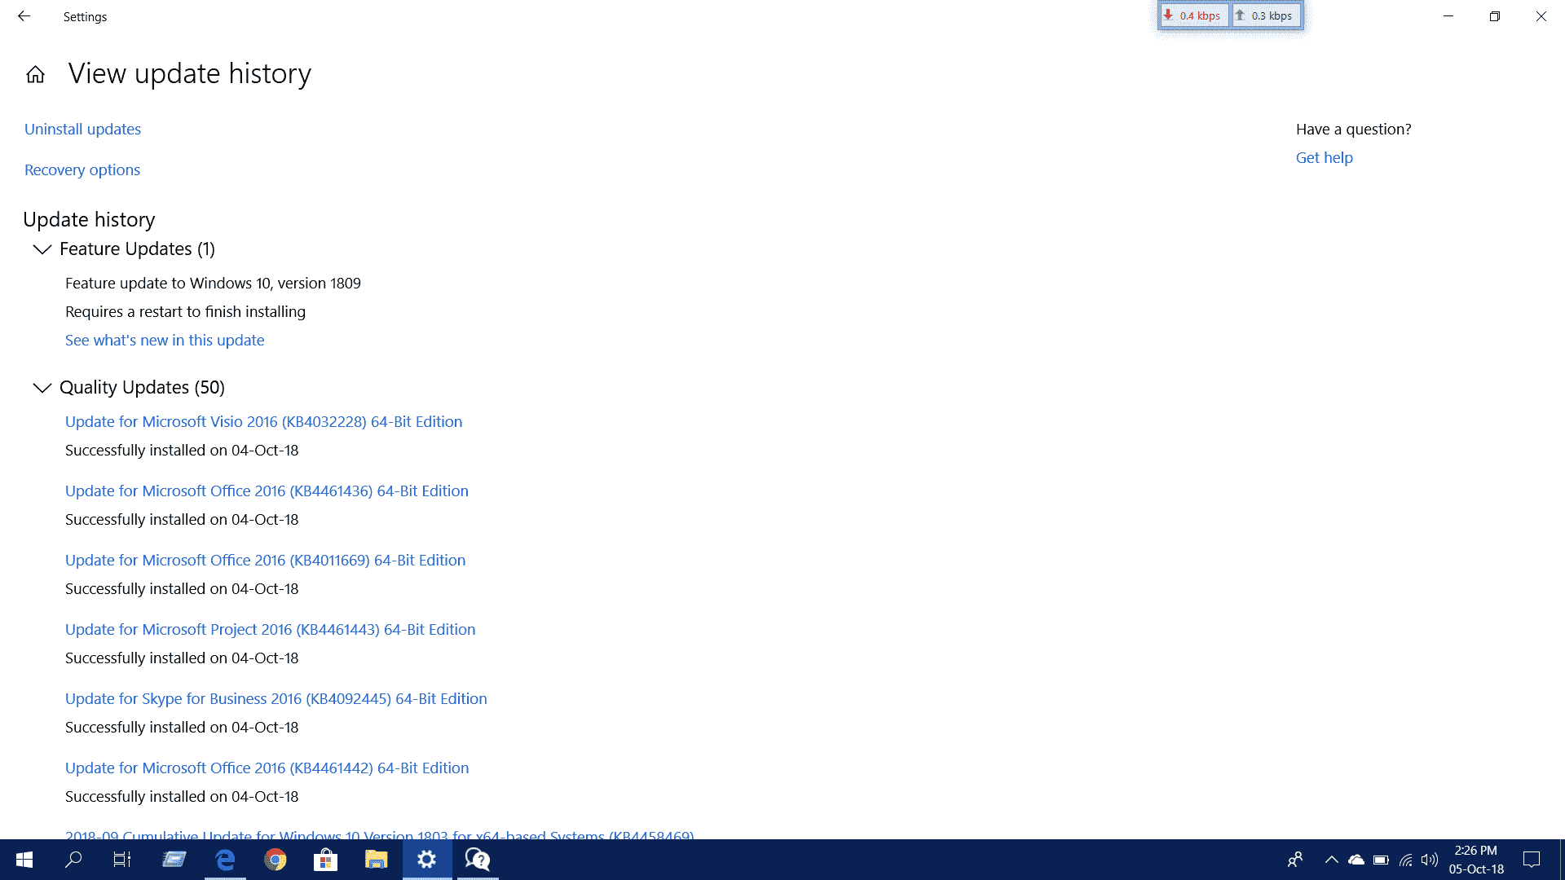Open Task View on the taskbar
Image resolution: width=1565 pixels, height=880 pixels.
coord(122,860)
